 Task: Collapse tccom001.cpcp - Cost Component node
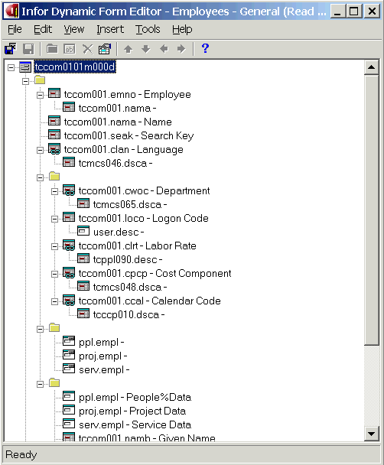pos(54,275)
